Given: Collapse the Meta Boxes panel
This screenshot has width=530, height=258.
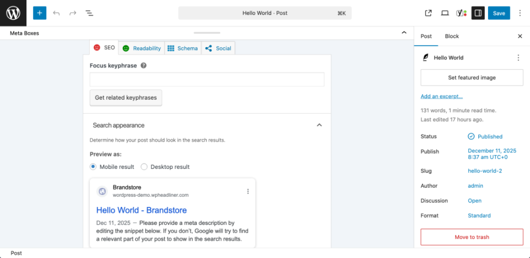Looking at the screenshot, I should tap(404, 33).
